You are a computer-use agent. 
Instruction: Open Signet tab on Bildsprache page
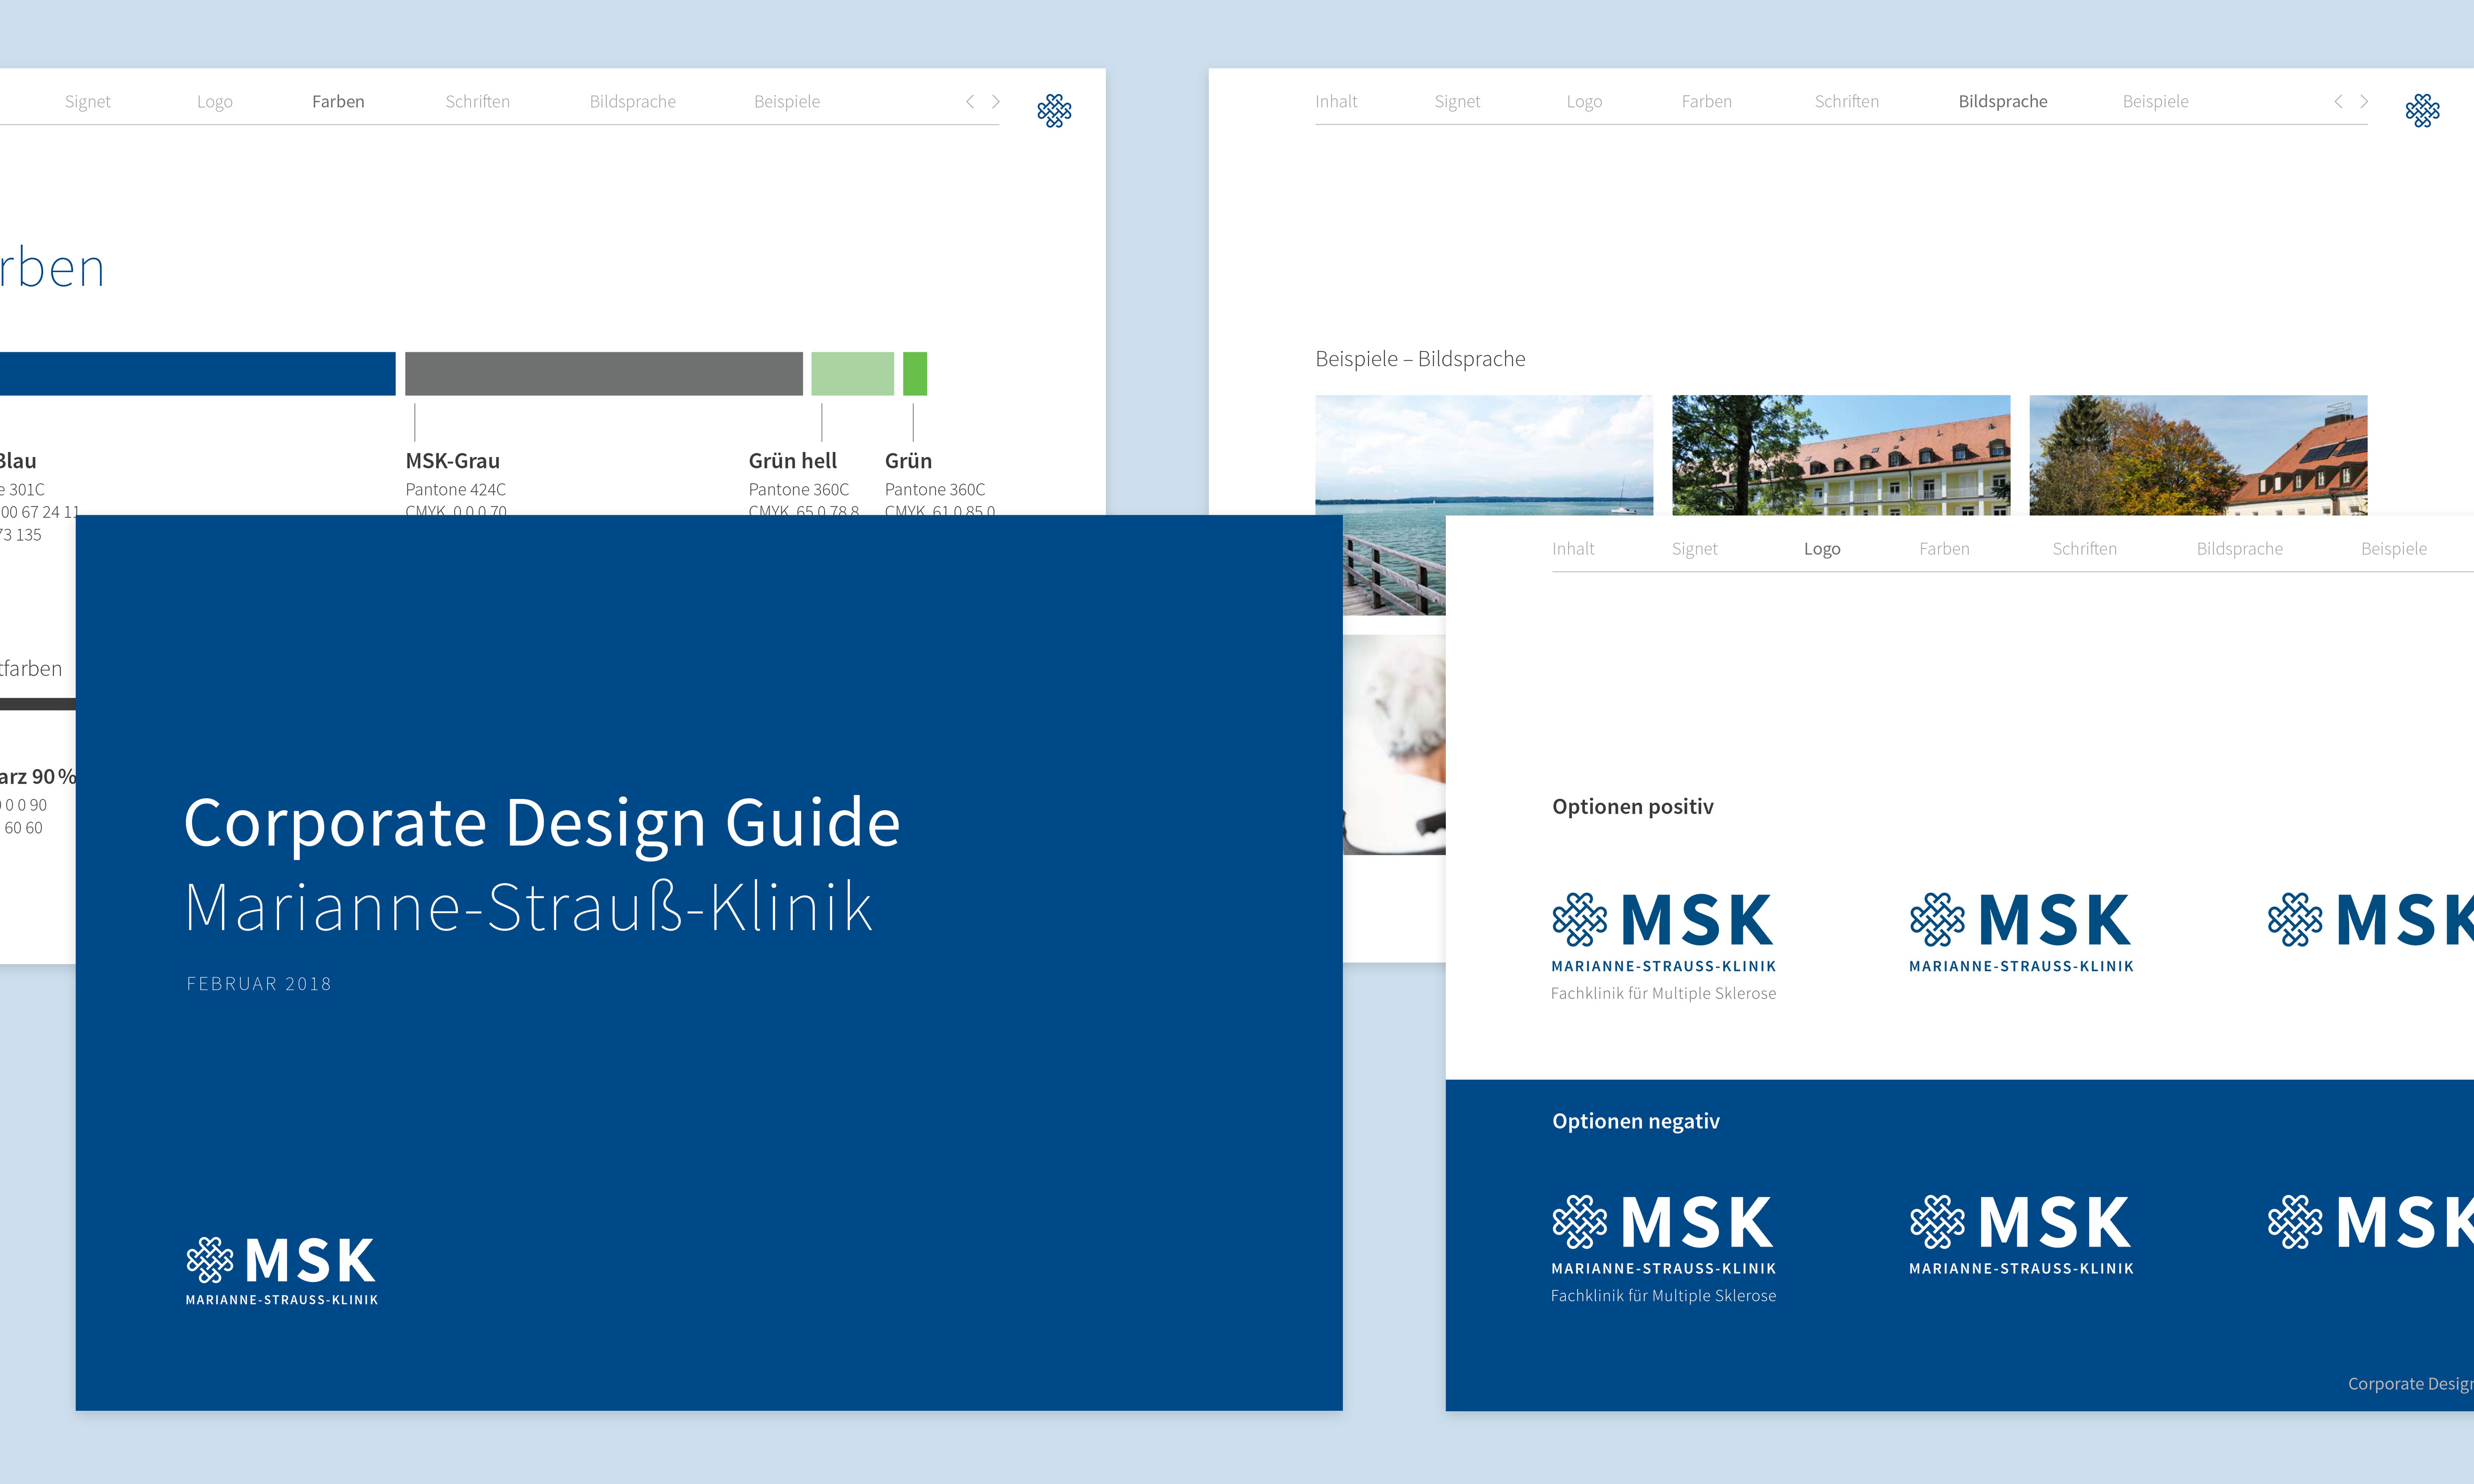1457,101
